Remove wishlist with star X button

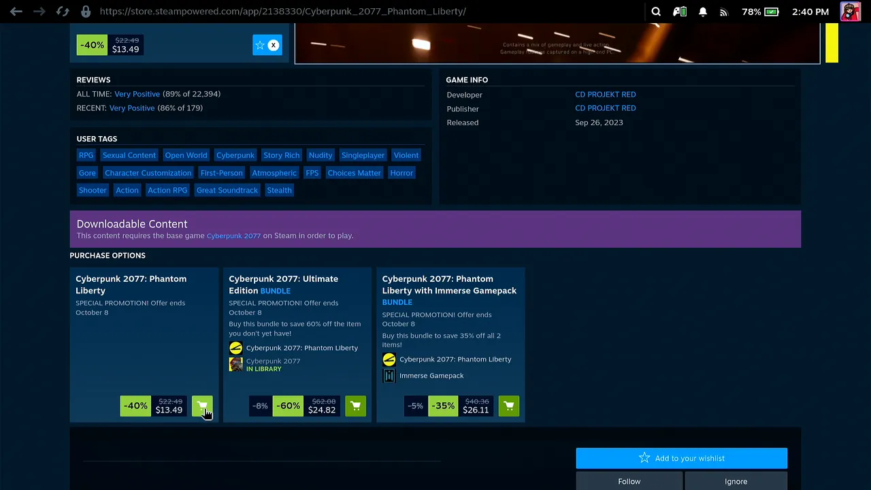point(267,46)
